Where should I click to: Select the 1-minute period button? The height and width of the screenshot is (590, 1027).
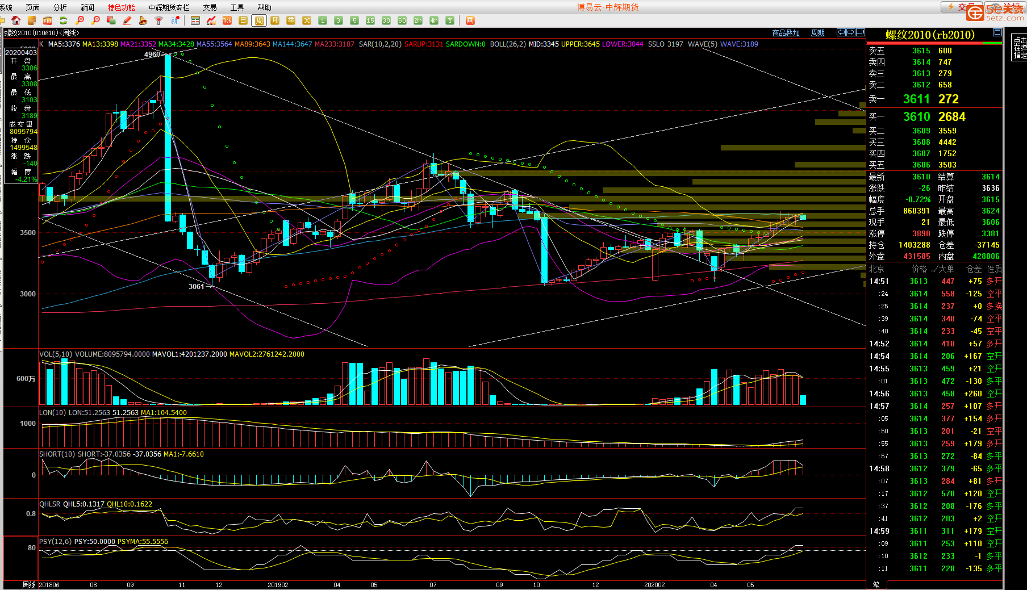pyautogui.click(x=323, y=20)
